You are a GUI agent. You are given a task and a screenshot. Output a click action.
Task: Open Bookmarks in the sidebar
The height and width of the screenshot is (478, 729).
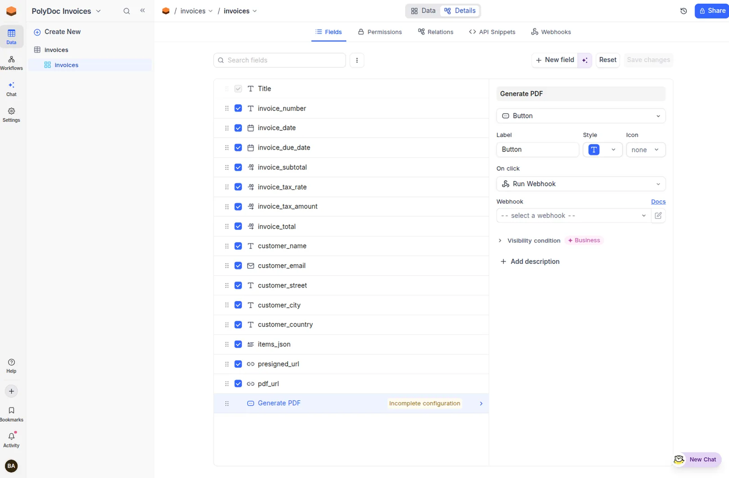click(x=11, y=414)
